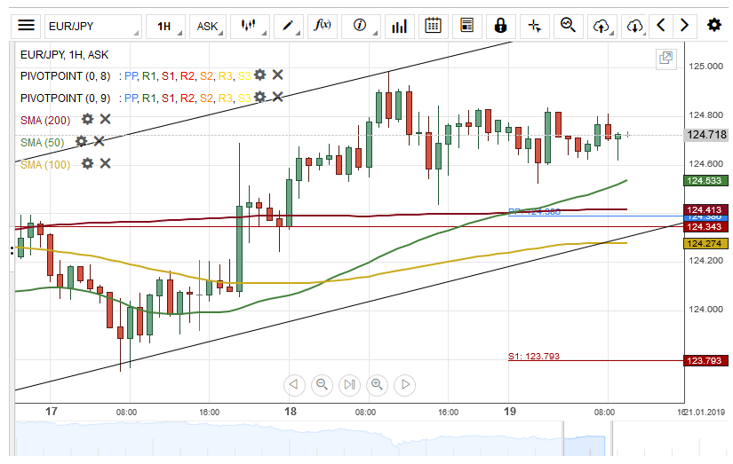This screenshot has height=464, width=733.
Task: Open the hamburger main menu
Action: (x=27, y=26)
